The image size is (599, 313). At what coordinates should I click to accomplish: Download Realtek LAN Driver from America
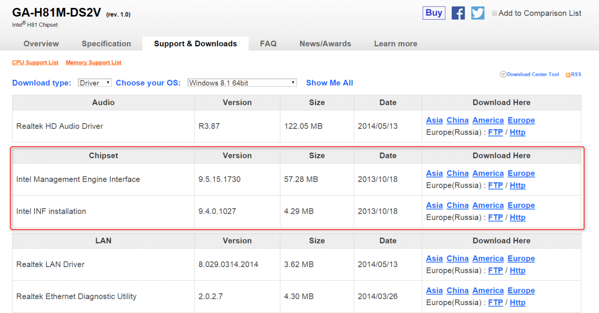[488, 258]
